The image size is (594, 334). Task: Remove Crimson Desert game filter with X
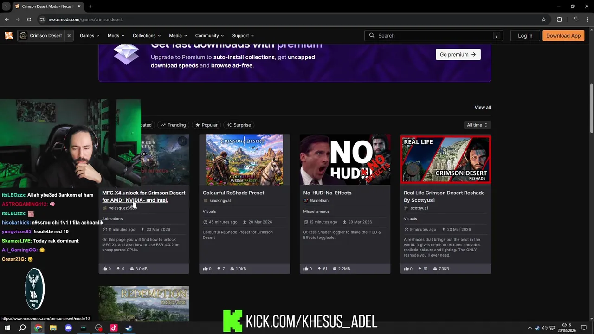(x=69, y=36)
